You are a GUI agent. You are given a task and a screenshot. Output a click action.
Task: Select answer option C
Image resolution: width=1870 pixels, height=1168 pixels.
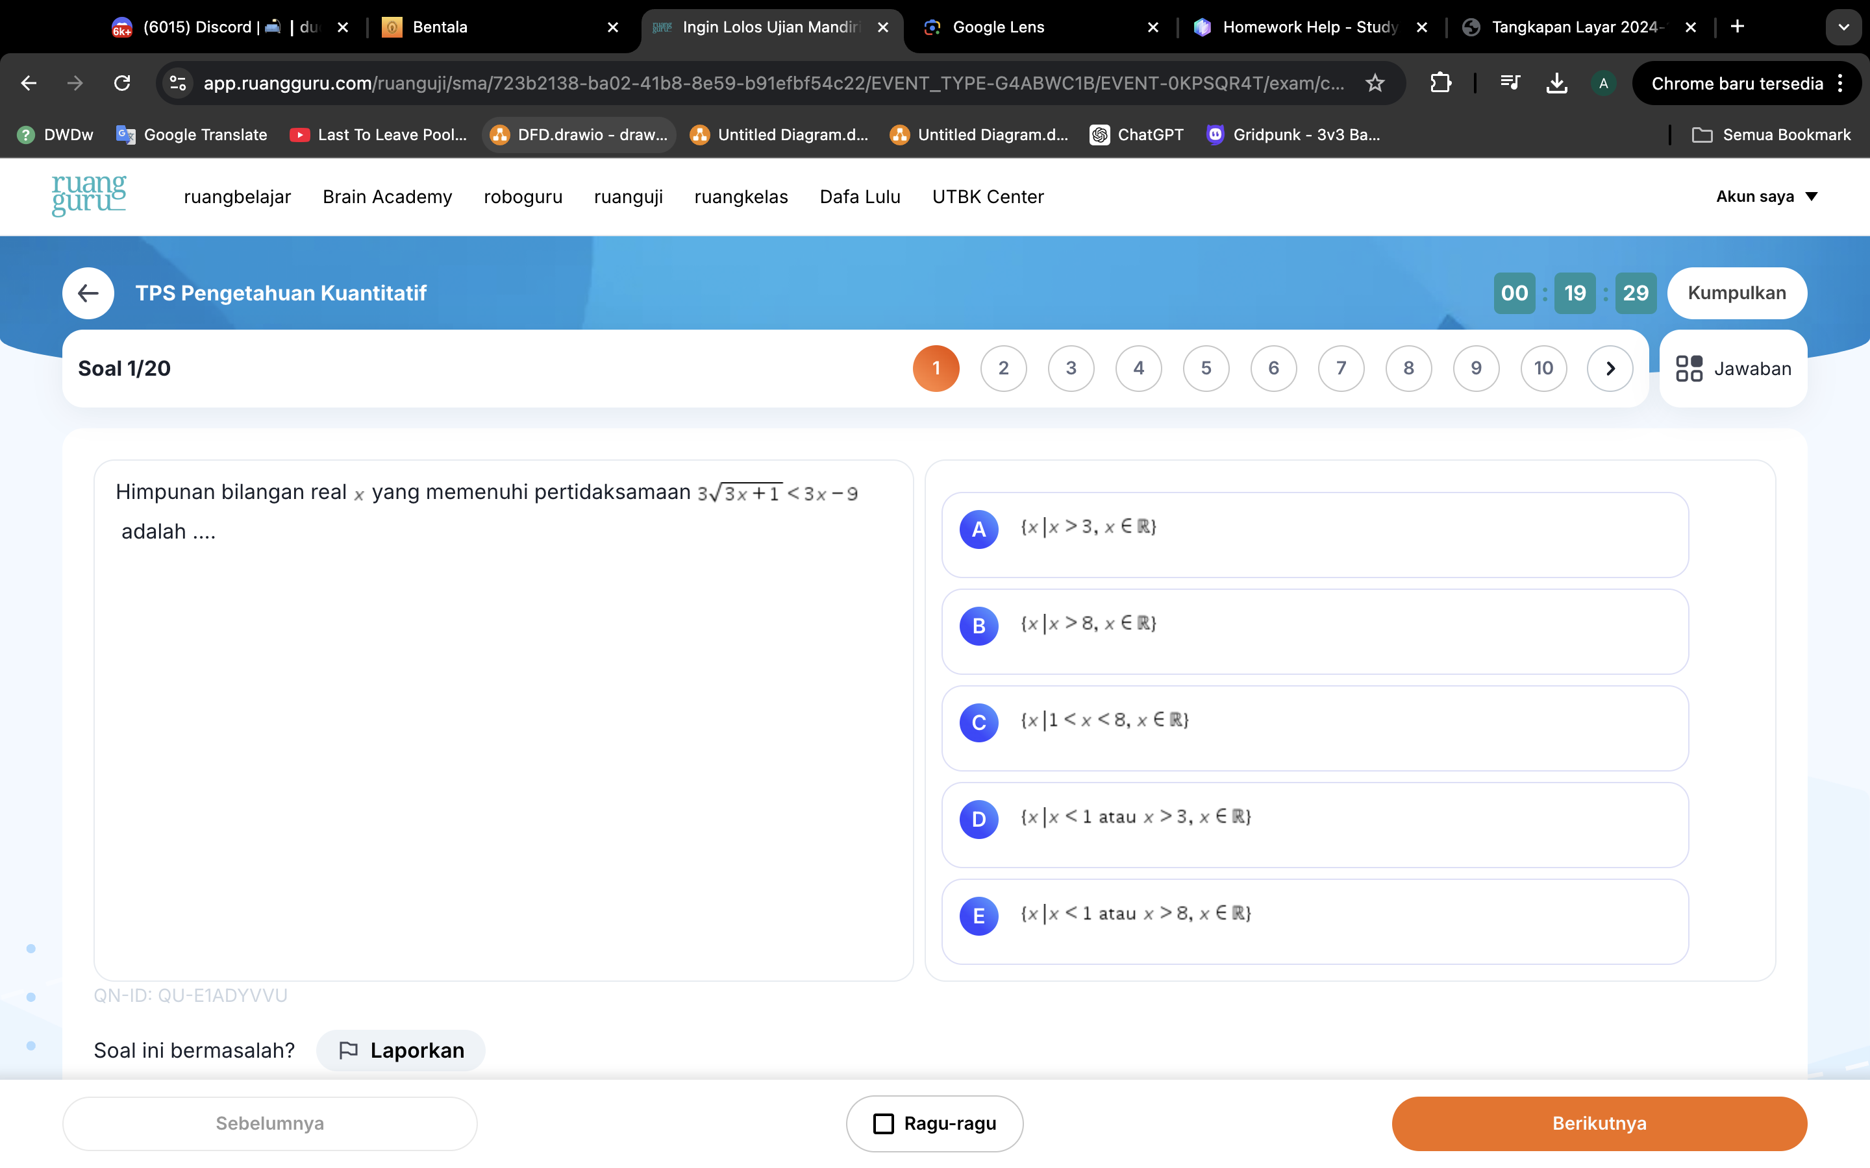1314,727
